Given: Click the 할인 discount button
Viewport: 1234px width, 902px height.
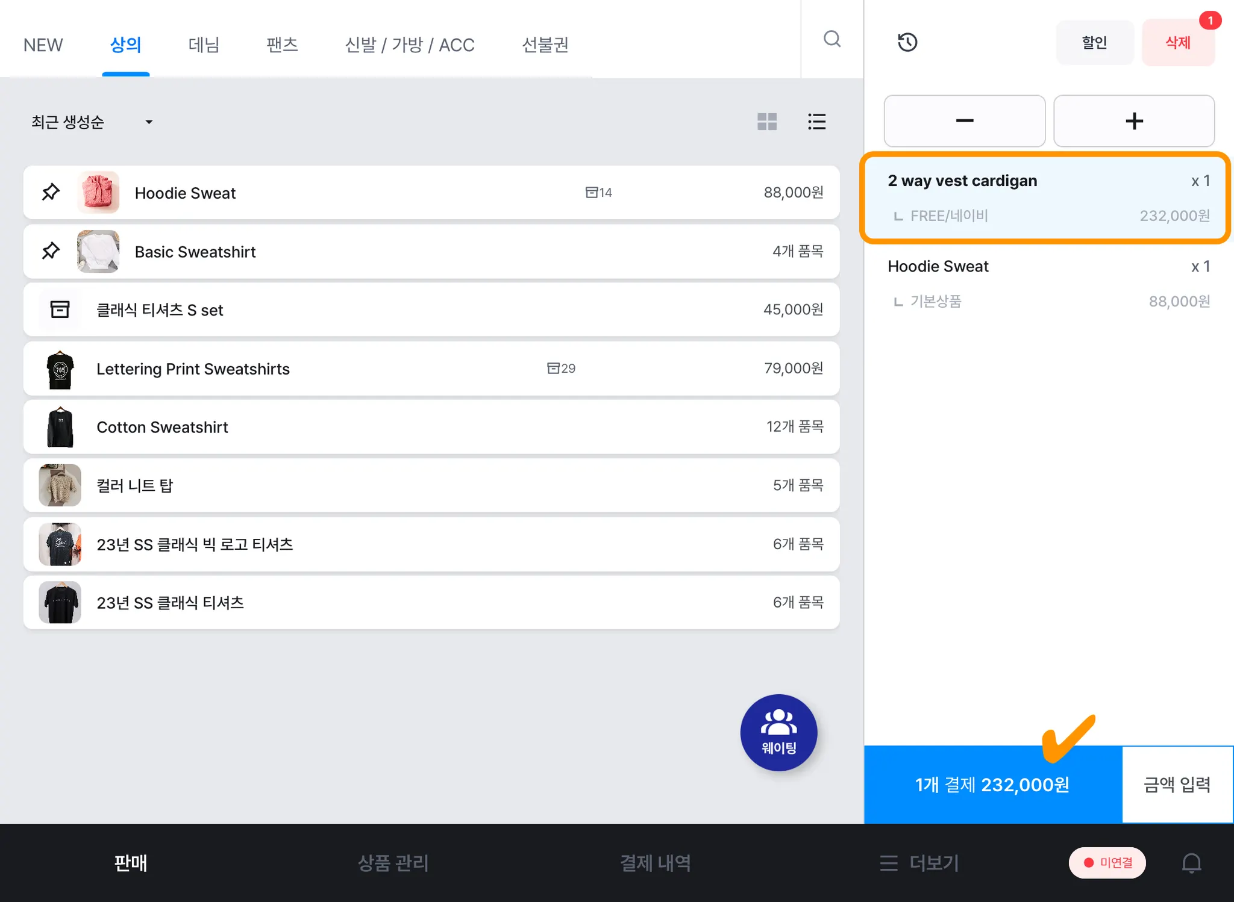Looking at the screenshot, I should (x=1094, y=43).
